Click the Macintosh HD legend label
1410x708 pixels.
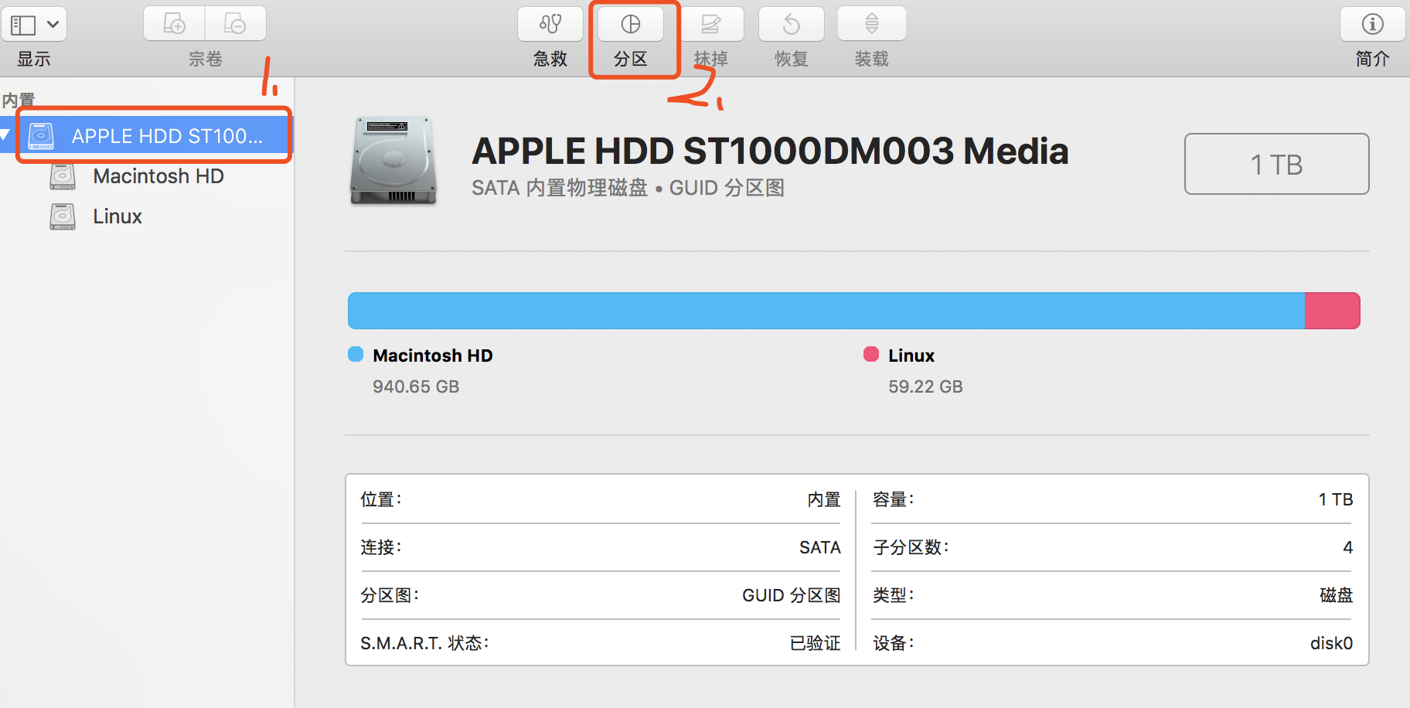(x=433, y=356)
